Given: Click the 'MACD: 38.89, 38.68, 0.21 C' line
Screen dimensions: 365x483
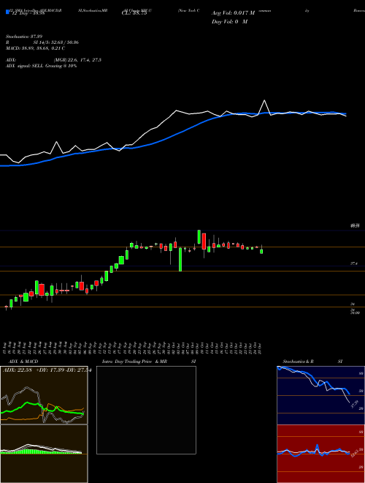Looking at the screenshot, I should pos(36,48).
